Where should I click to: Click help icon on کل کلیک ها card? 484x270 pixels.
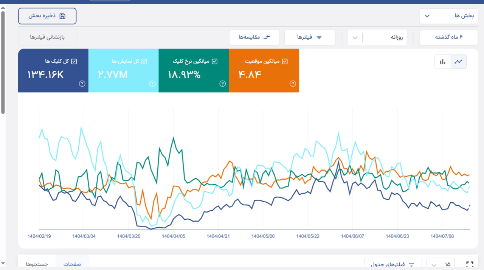pyautogui.click(x=82, y=84)
